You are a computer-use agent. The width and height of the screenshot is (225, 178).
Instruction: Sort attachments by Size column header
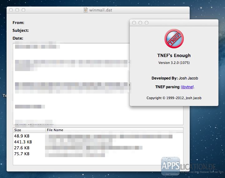(29, 130)
